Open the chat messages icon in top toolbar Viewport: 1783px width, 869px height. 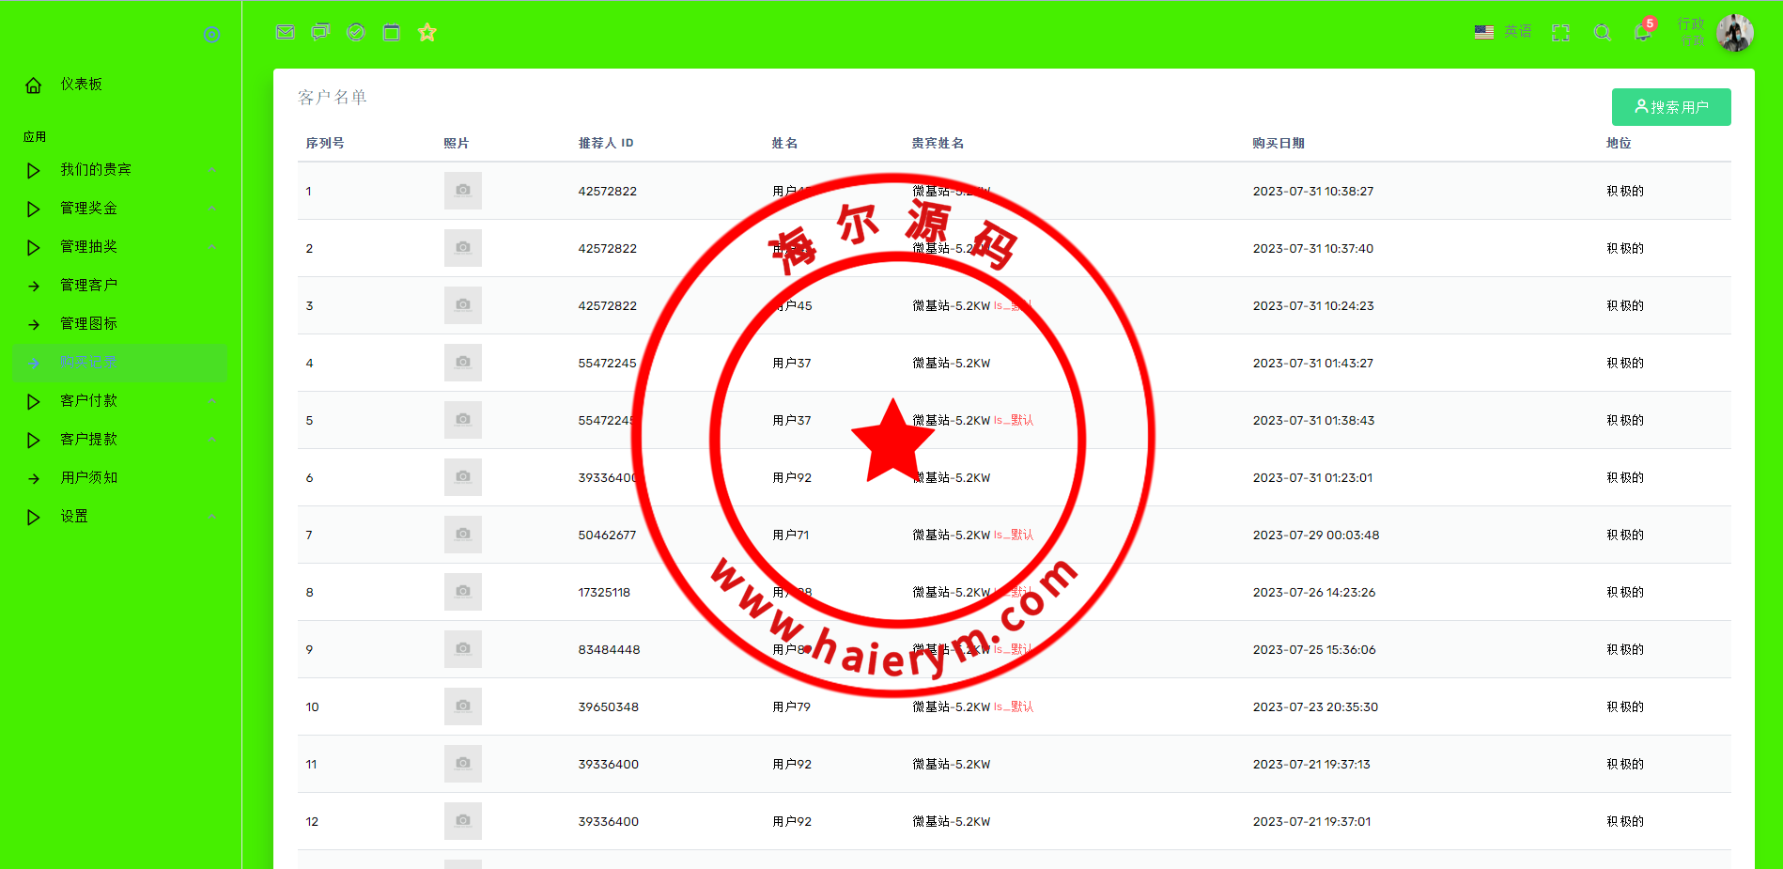[320, 32]
